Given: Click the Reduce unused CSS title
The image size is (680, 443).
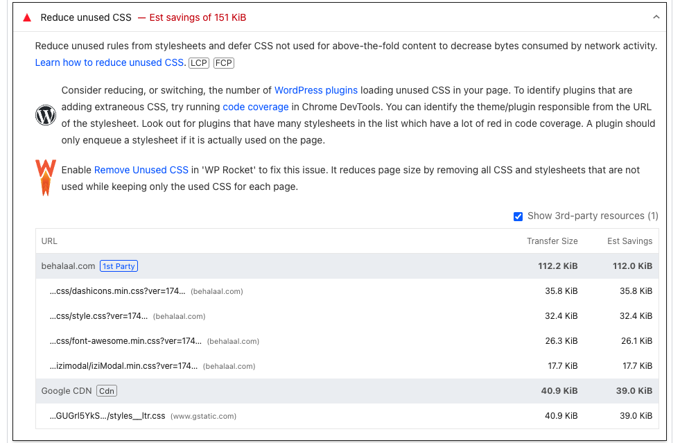Looking at the screenshot, I should (x=86, y=17).
